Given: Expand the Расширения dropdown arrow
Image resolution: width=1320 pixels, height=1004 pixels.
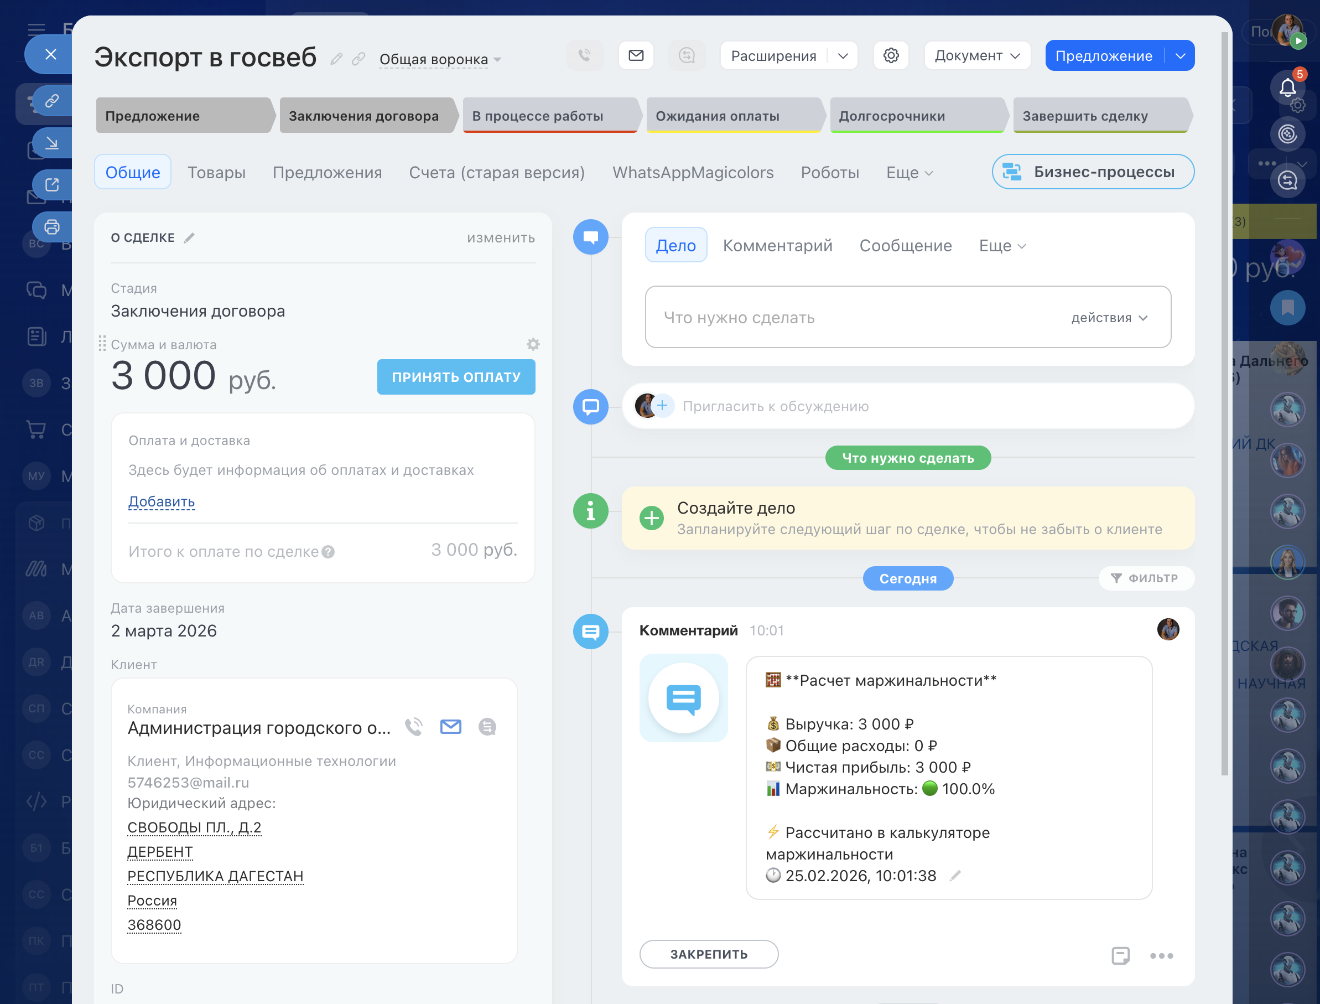Looking at the screenshot, I should 843,55.
